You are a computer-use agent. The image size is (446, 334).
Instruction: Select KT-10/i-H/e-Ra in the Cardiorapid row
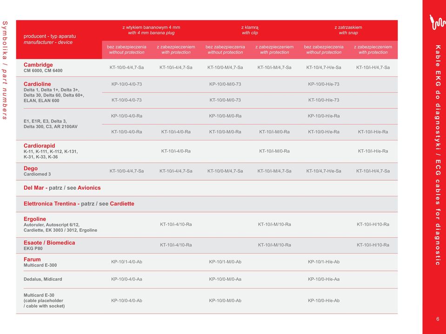click(x=373, y=151)
